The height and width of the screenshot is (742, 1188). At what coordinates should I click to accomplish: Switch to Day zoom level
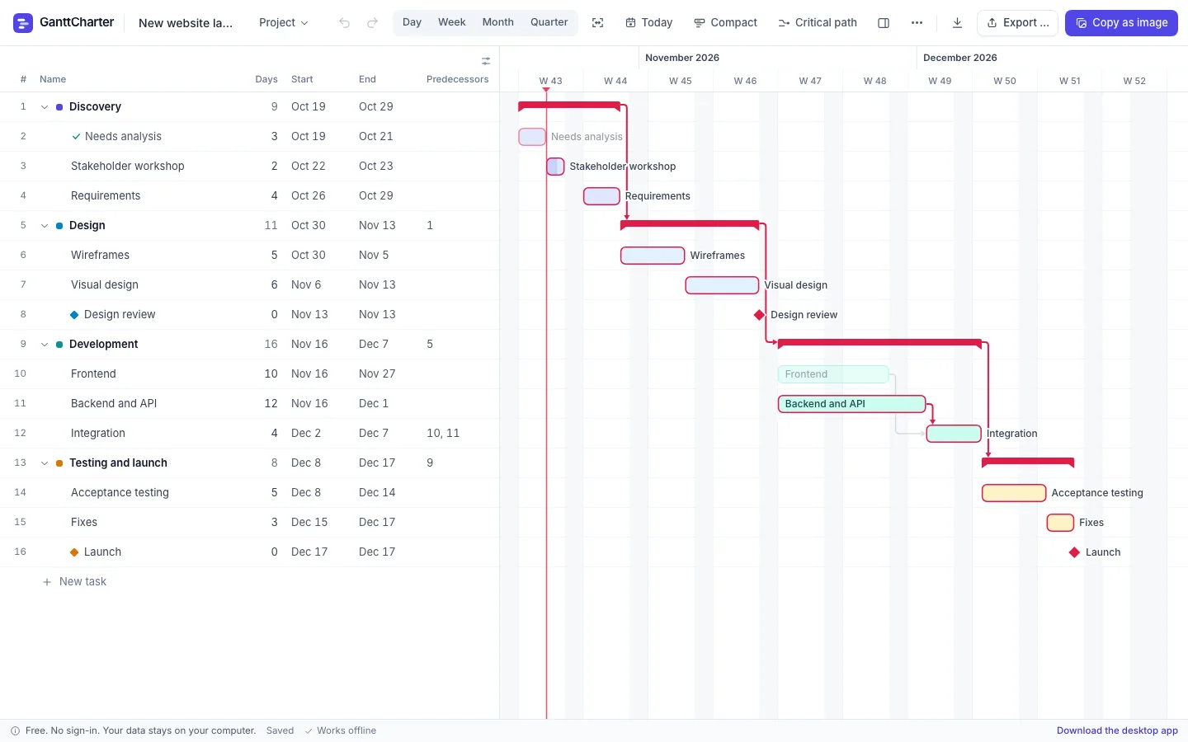point(412,22)
